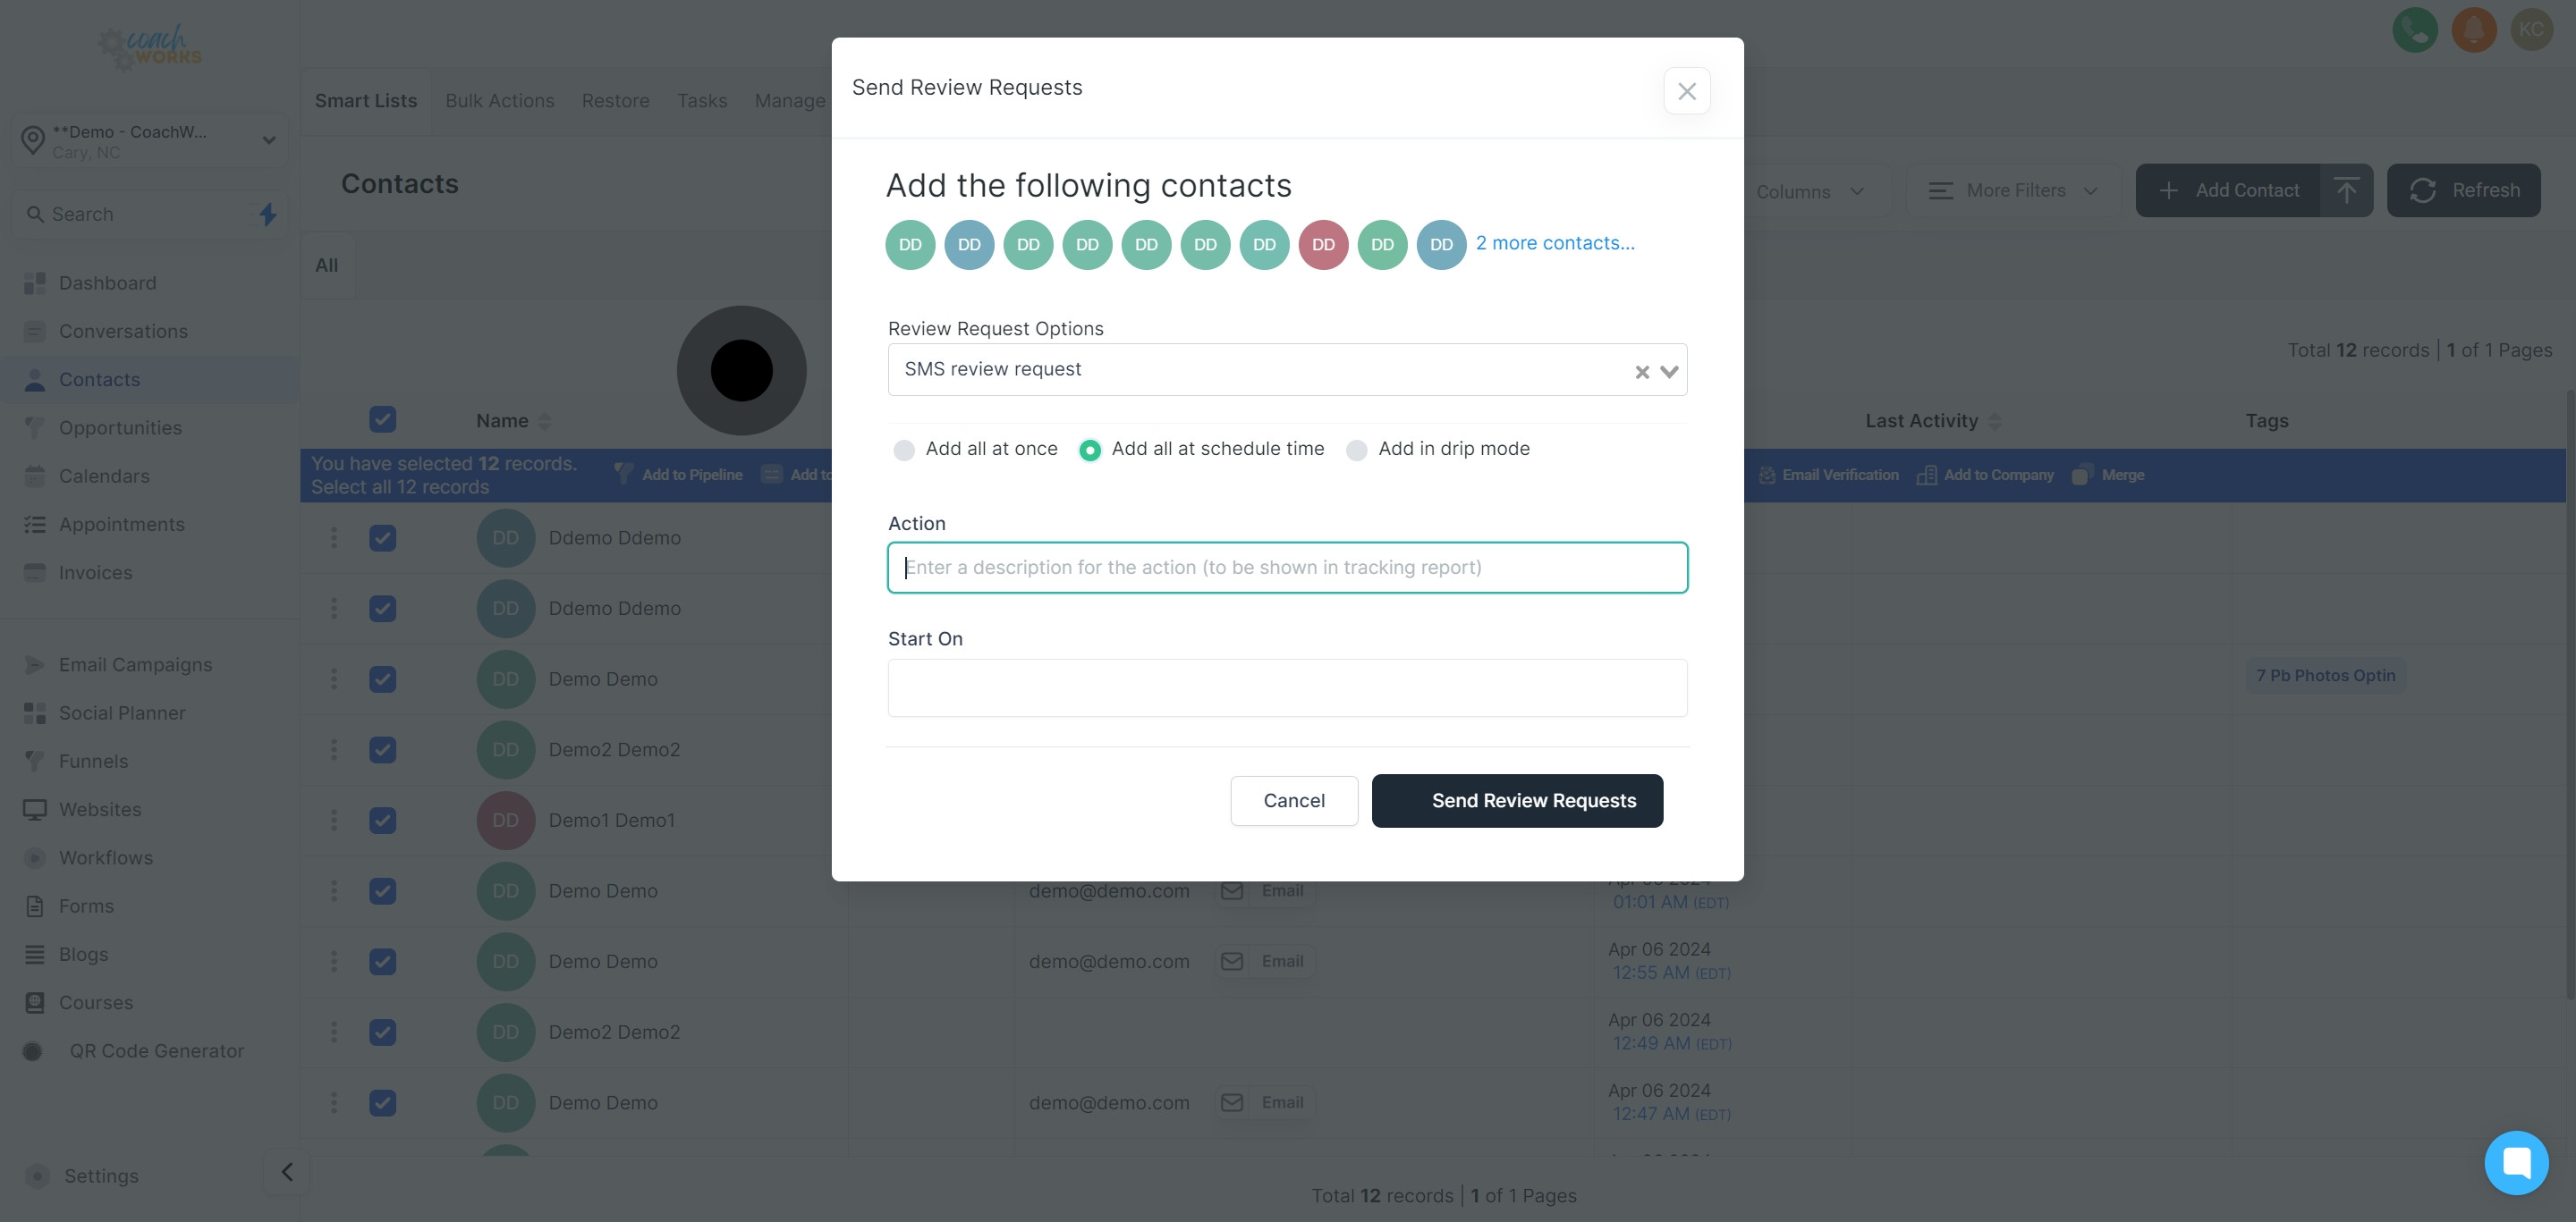2576x1222 pixels.
Task: Expand the Review Request Options dropdown
Action: click(1669, 372)
